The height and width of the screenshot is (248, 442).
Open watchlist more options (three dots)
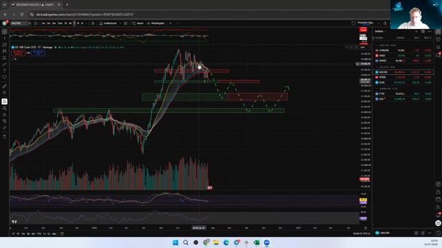tap(430, 32)
